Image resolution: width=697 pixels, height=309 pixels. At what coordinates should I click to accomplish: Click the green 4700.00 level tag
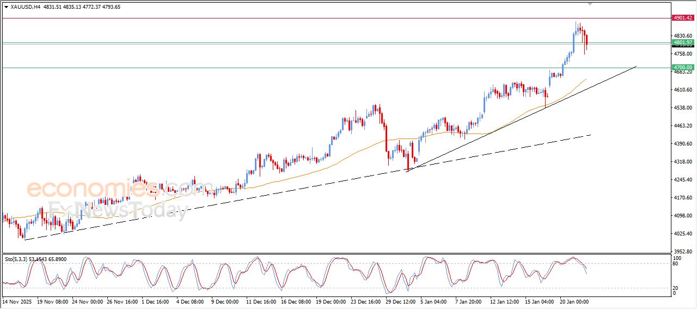[682, 68]
